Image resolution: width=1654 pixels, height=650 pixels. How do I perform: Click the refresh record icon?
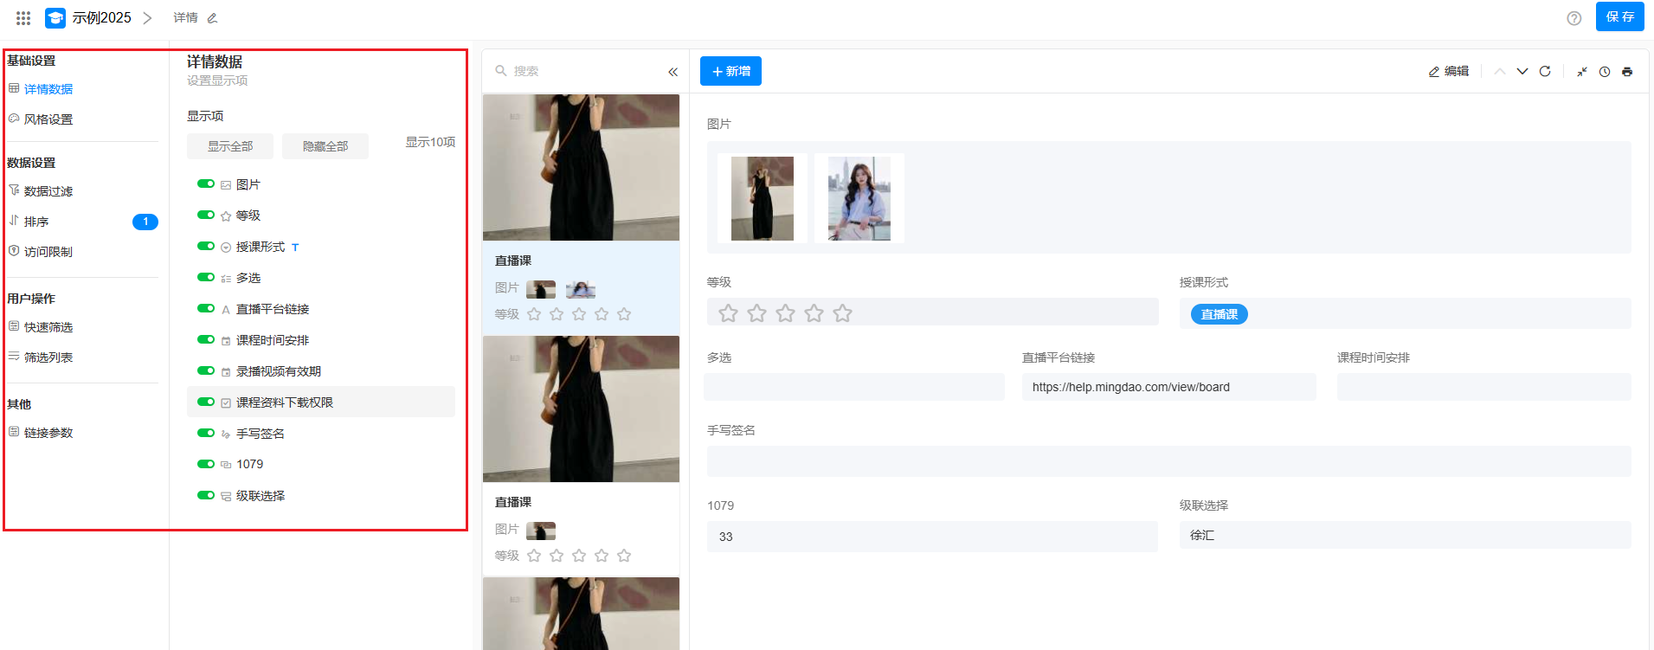click(1545, 71)
